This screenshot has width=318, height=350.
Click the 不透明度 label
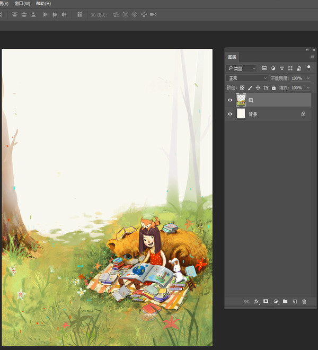(x=280, y=78)
